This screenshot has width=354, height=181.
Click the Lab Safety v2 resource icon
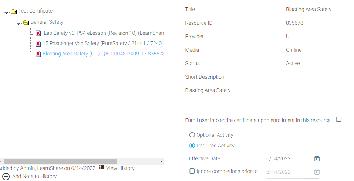click(x=38, y=33)
